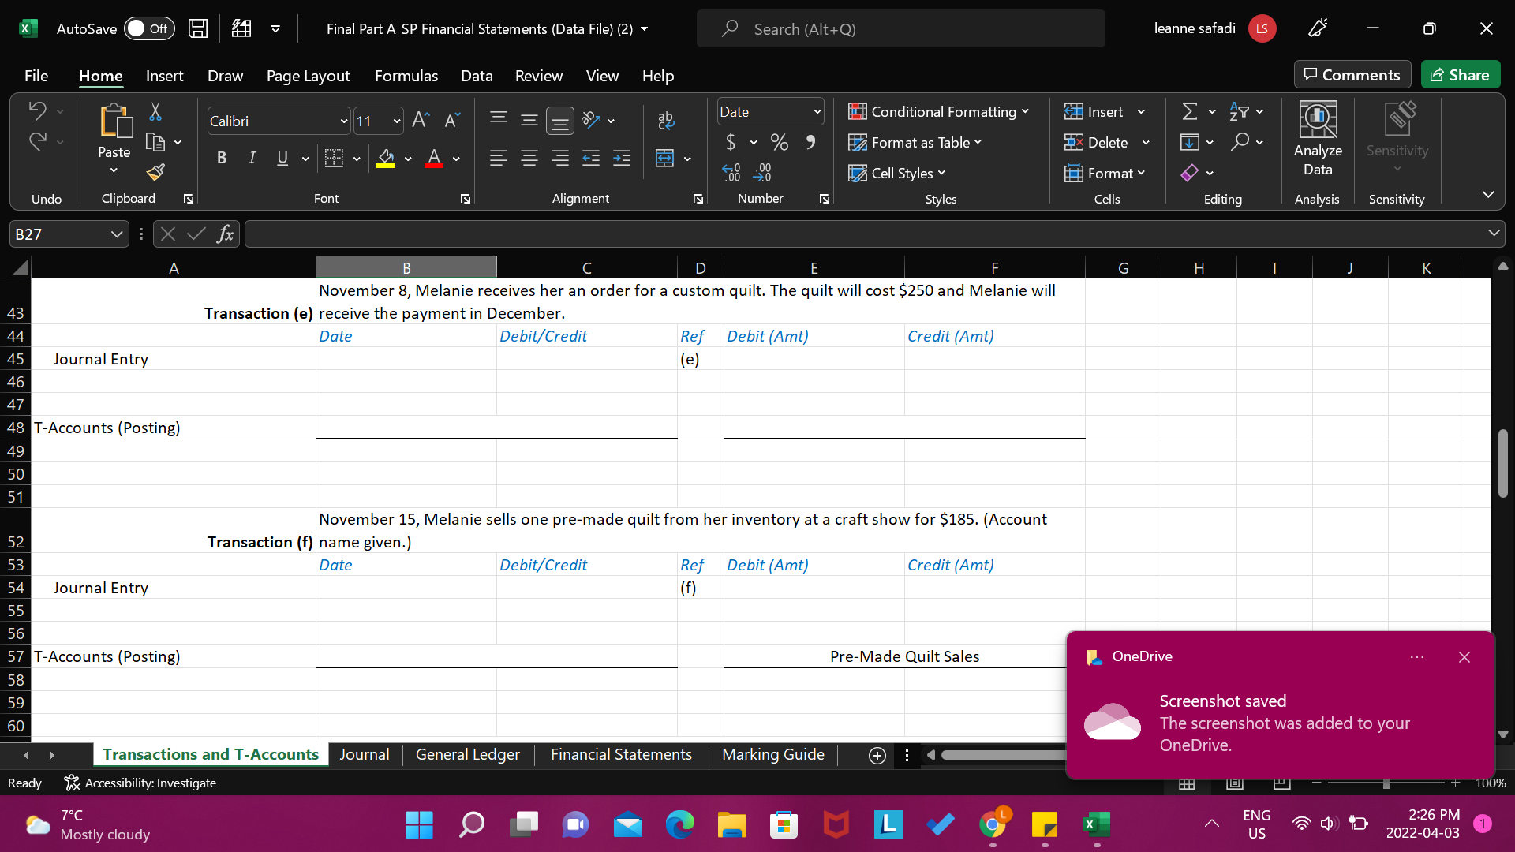This screenshot has height=852, width=1515.
Task: Apply Format as Table
Action: click(x=915, y=142)
